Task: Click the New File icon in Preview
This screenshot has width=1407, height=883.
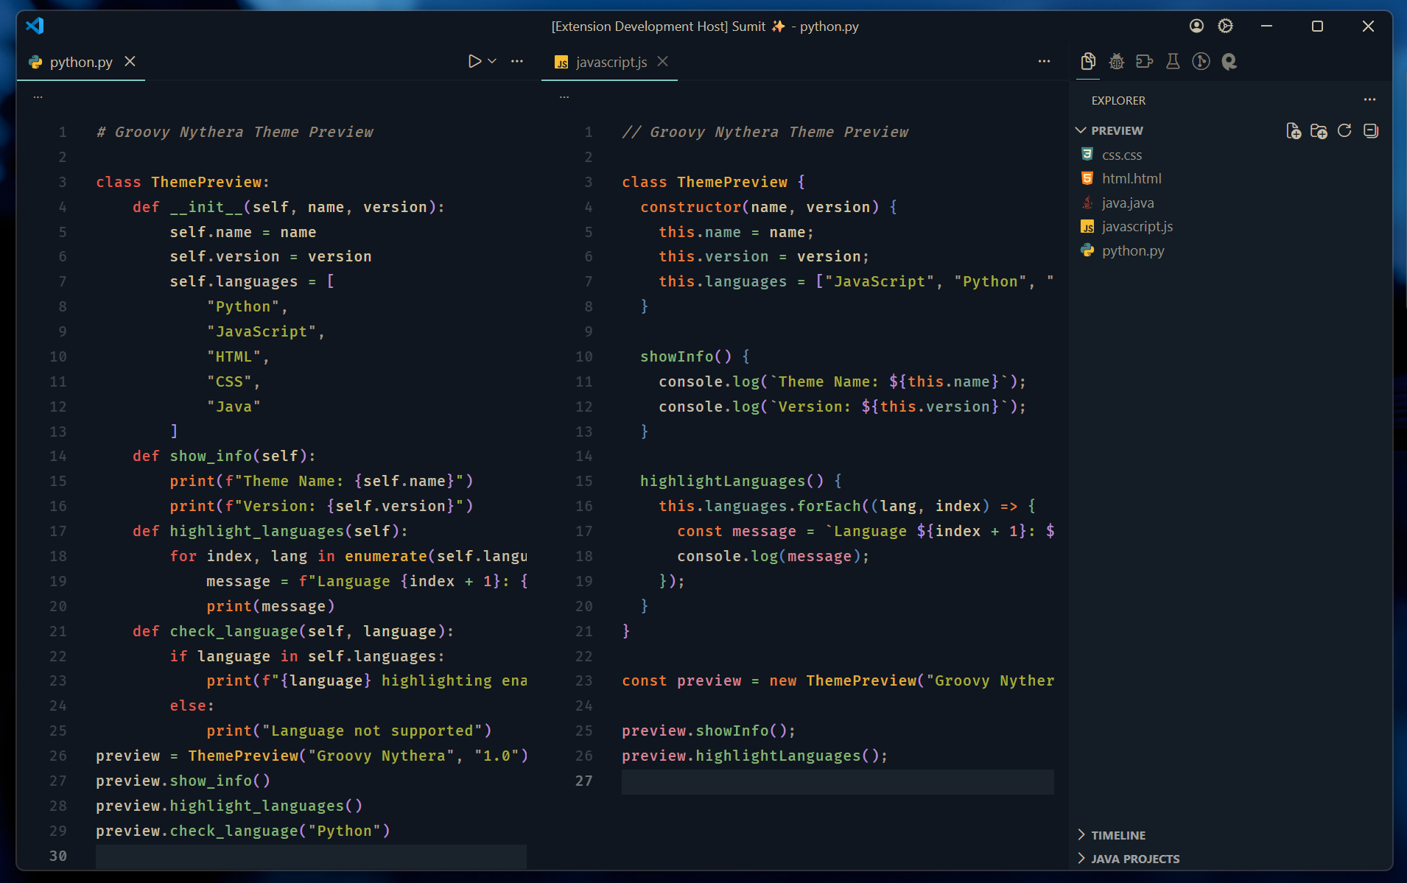Action: point(1294,131)
